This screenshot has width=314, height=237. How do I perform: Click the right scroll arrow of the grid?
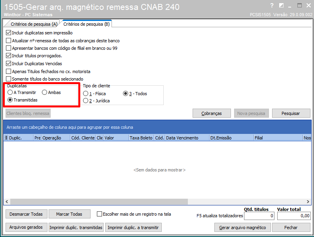pyautogui.click(x=308, y=201)
